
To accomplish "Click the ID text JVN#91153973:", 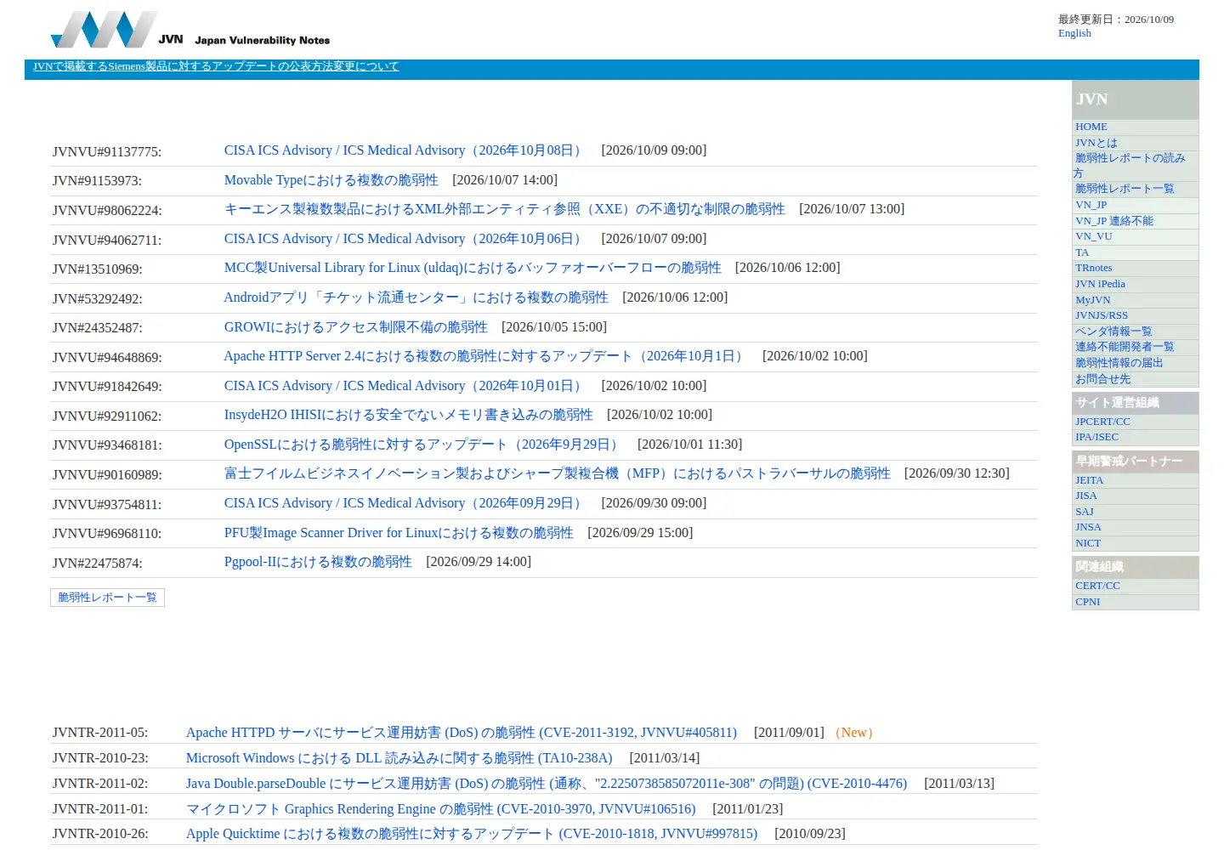I will point(97,181).
